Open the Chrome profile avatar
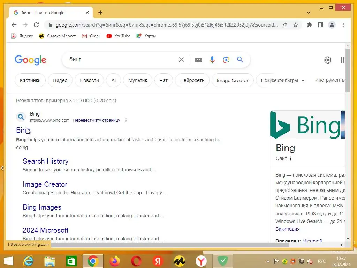This screenshot has width=357, height=268. pos(332,25)
